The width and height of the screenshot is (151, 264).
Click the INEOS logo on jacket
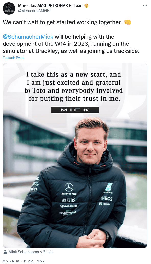coord(107,199)
